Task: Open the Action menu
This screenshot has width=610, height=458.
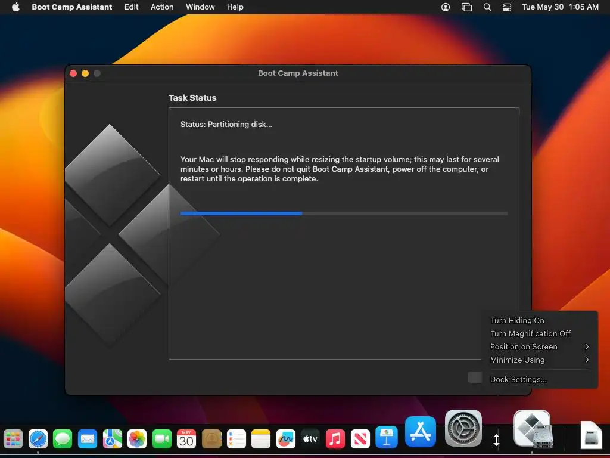Action: [162, 7]
